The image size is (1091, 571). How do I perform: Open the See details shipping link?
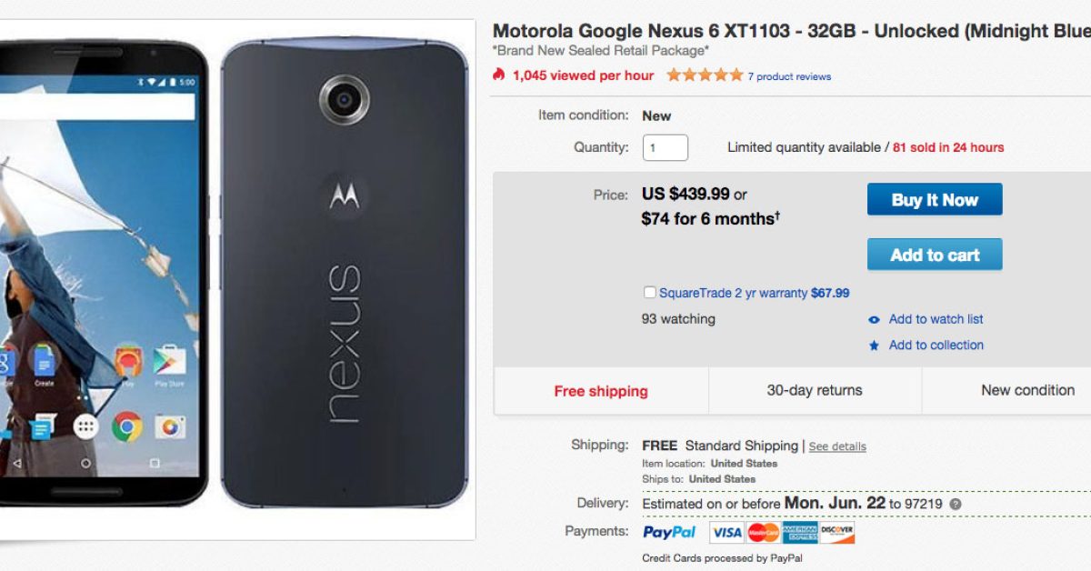click(x=837, y=446)
